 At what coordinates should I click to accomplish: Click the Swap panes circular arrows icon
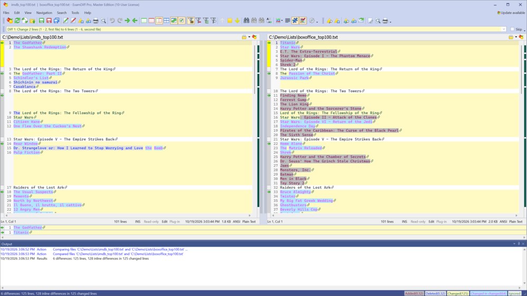25,21
